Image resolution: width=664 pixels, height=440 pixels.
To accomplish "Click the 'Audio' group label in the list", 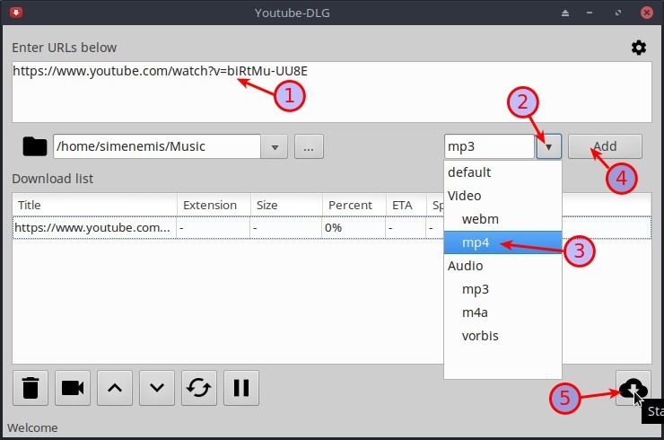I will pyautogui.click(x=466, y=266).
